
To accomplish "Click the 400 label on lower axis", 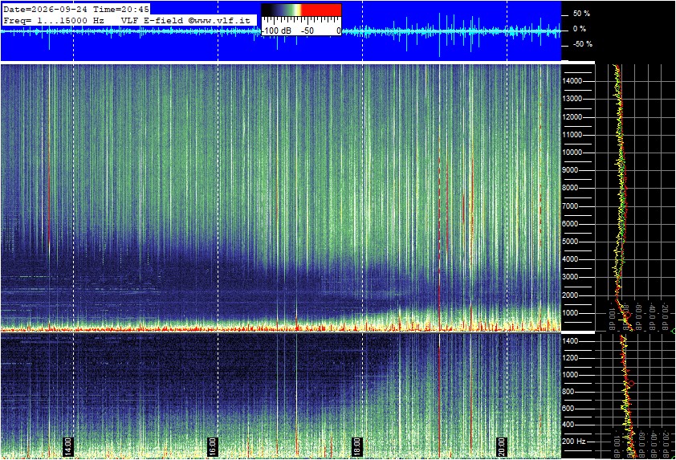I will tap(568, 425).
